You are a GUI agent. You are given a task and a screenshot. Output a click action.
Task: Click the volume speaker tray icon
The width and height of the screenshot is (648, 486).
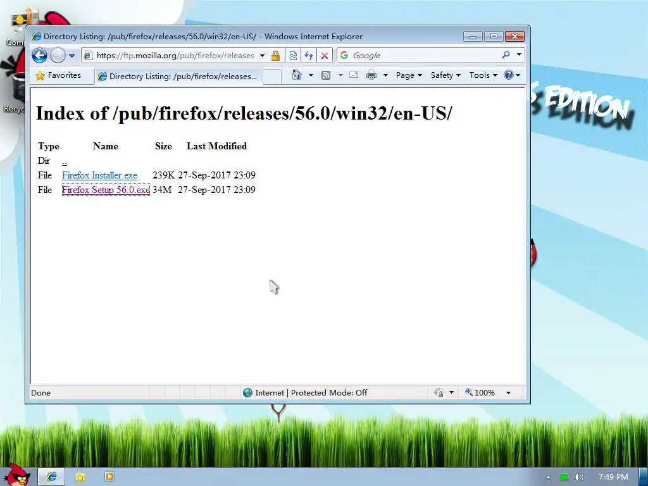(x=578, y=477)
